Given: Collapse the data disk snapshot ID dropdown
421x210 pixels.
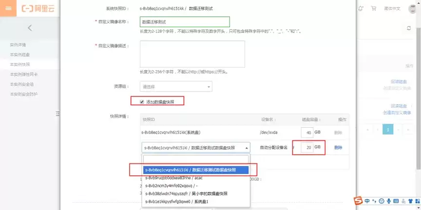Looking at the screenshot, I should click(196, 148).
